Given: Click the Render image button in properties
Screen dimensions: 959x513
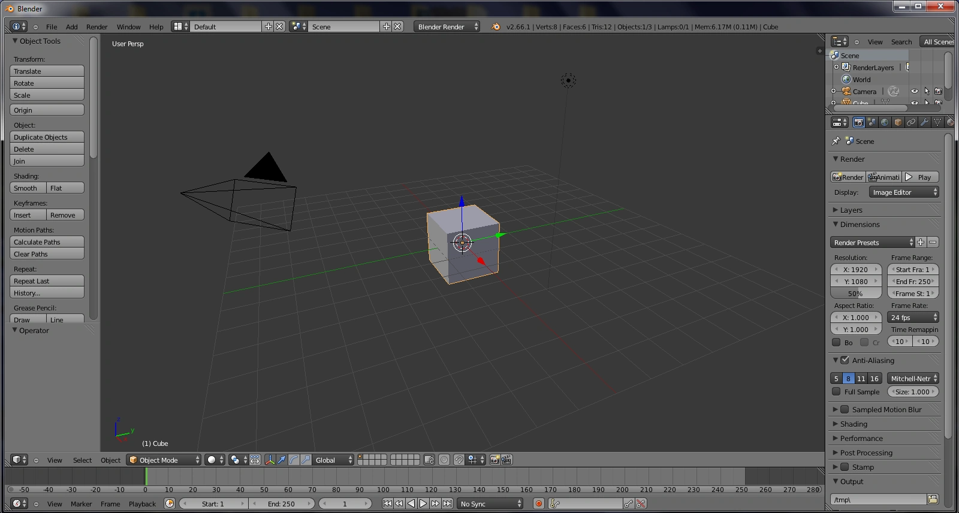Looking at the screenshot, I should tap(848, 177).
